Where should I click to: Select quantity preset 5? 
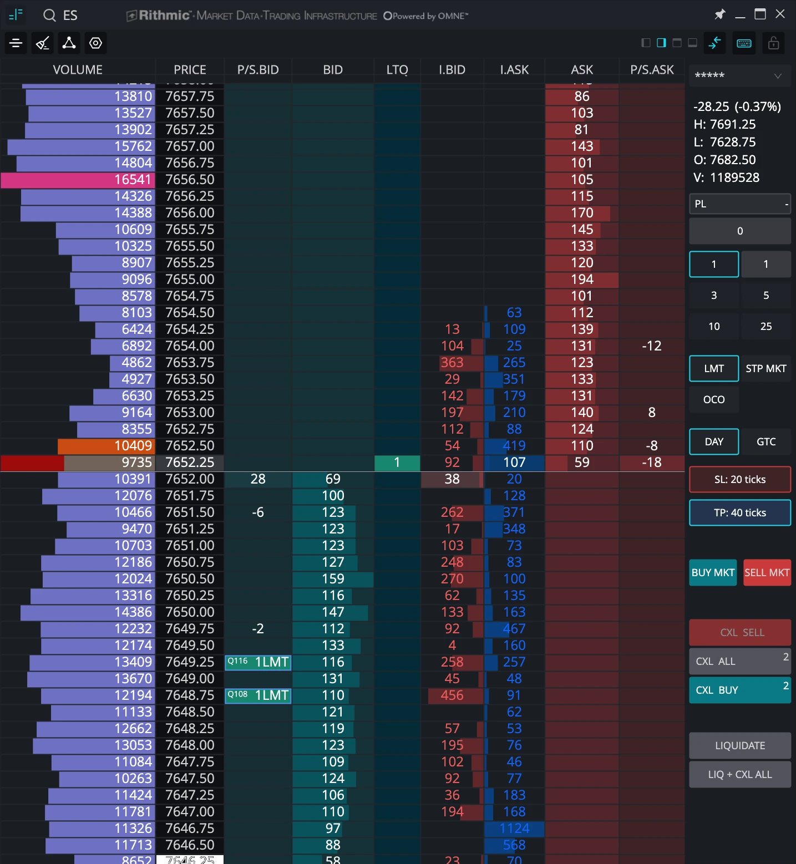(x=766, y=296)
